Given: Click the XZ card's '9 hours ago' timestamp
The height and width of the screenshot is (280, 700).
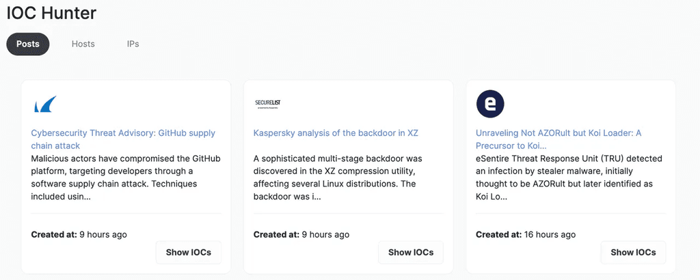Looking at the screenshot, I should [x=325, y=234].
